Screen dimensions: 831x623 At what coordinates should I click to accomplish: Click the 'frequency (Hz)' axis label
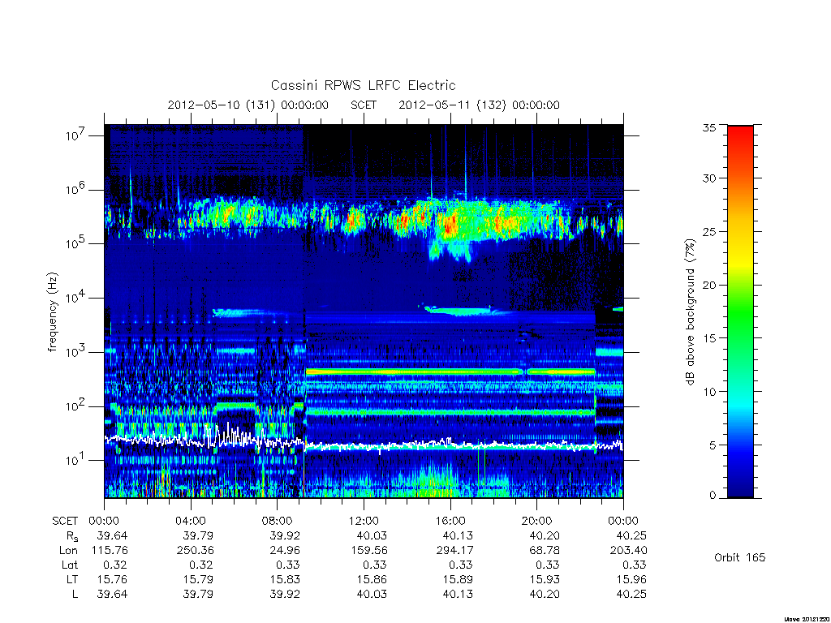[52, 312]
